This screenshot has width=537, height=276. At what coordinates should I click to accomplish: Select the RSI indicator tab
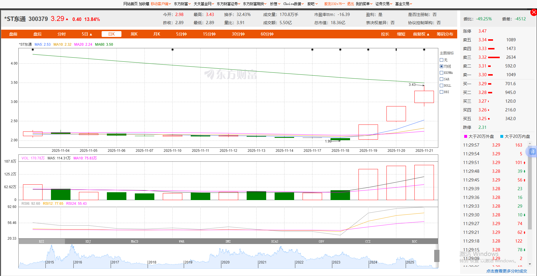point(42,241)
